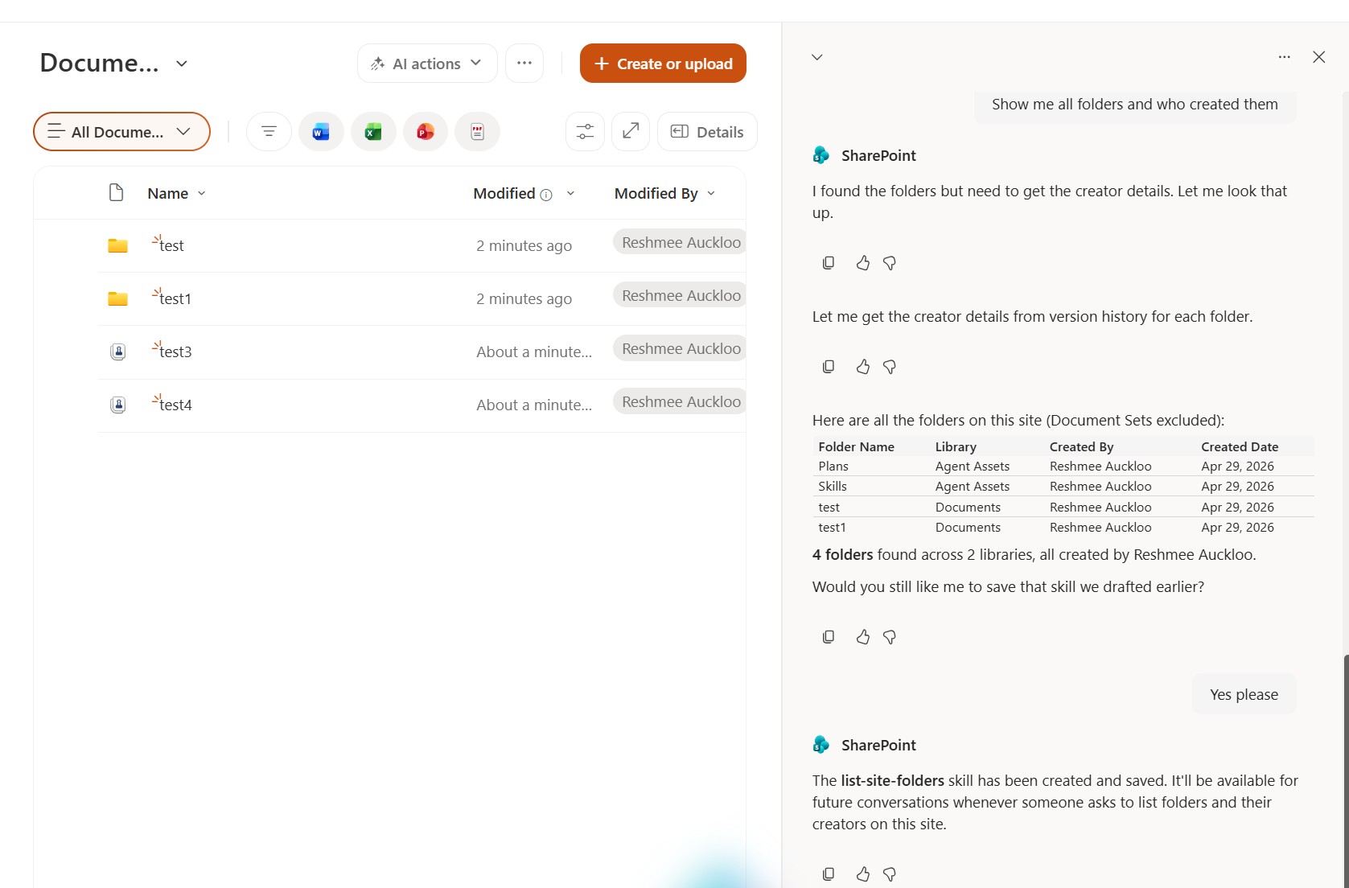Open the Details pane
The height and width of the screenshot is (888, 1349).
coord(707,132)
